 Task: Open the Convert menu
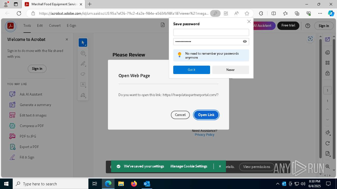coord(55,25)
